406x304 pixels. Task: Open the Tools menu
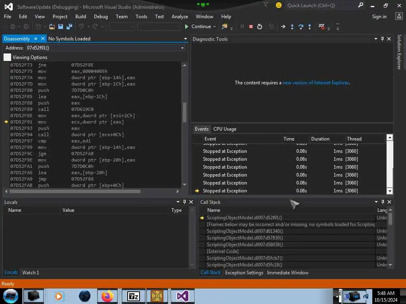click(x=141, y=17)
